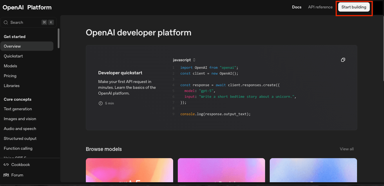384x186 pixels.
Task: Click the copy code icon
Action: [x=343, y=60]
